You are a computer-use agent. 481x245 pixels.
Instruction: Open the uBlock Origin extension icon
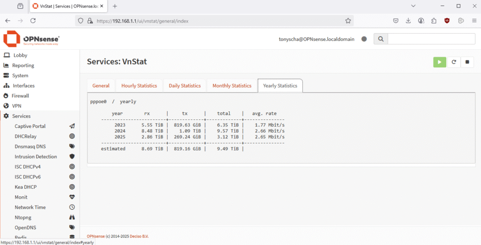pos(447,21)
